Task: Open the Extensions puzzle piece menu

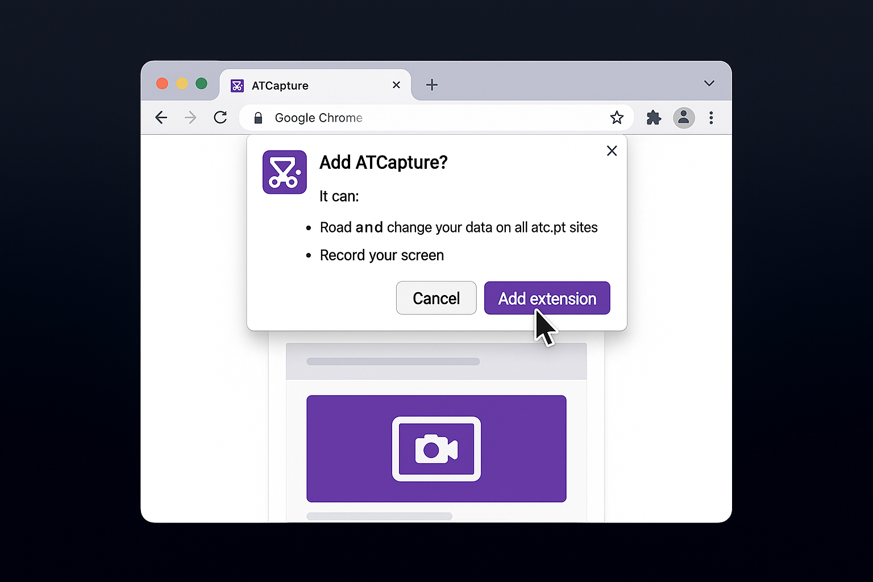Action: (654, 118)
